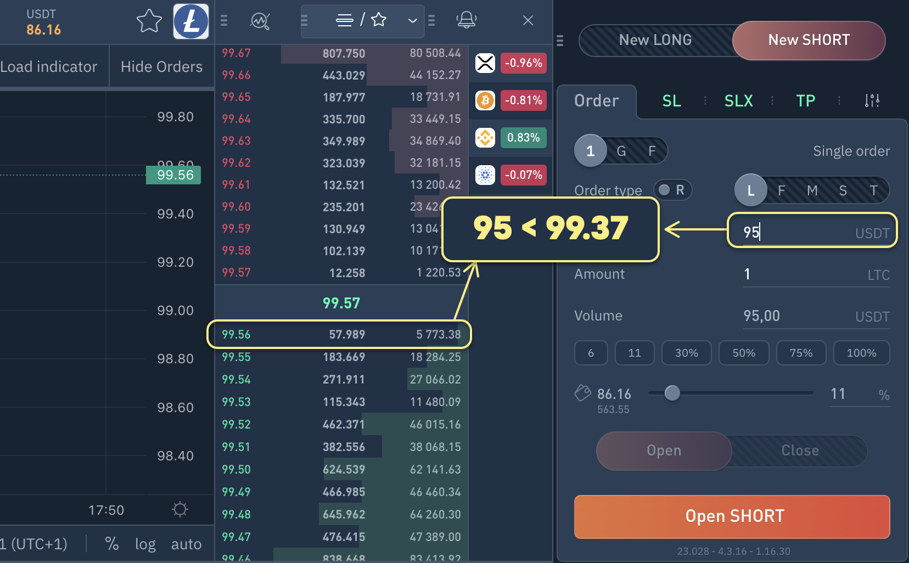Click the favorite star icon beside Litecoin
909x563 pixels.
tap(149, 21)
